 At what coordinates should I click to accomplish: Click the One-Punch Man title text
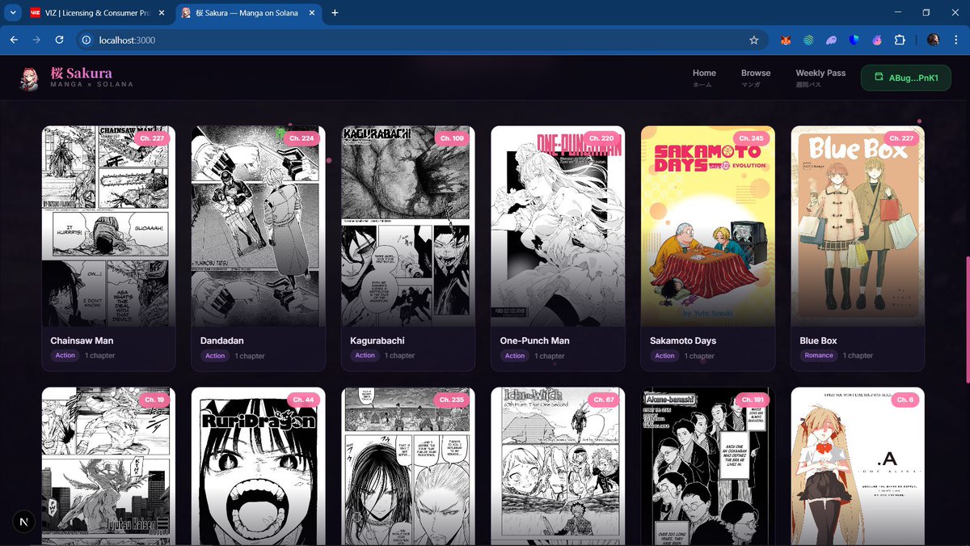[534, 341]
